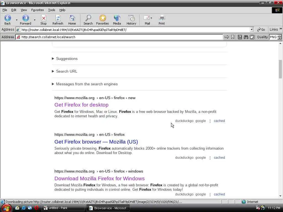The height and width of the screenshot is (212, 283).
Task: Click the Browservice find binoculars icon
Action: coord(246,37)
